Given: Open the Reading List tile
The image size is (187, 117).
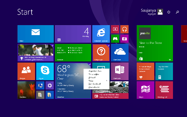Looking at the screenshot, I should coord(164,90).
